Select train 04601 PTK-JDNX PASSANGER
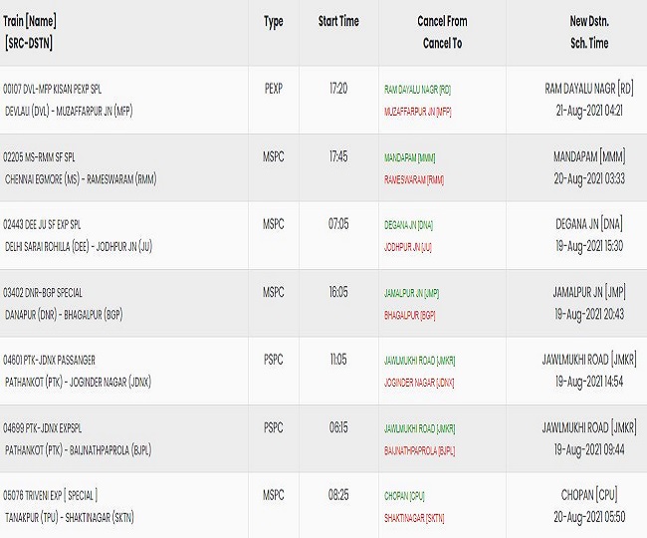647x538 pixels. 49,361
